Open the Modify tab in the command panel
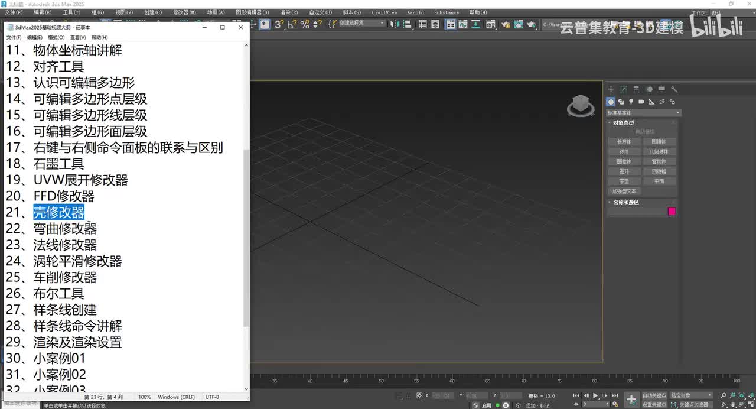 coord(624,89)
